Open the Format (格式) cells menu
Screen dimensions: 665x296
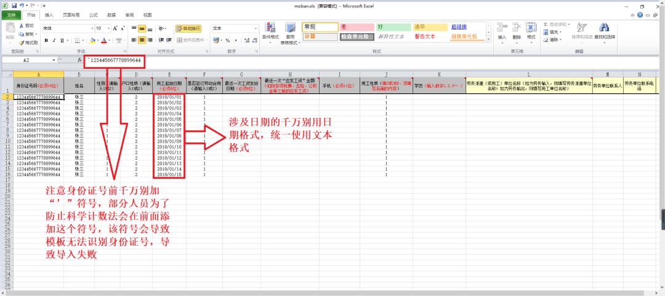pos(531,32)
